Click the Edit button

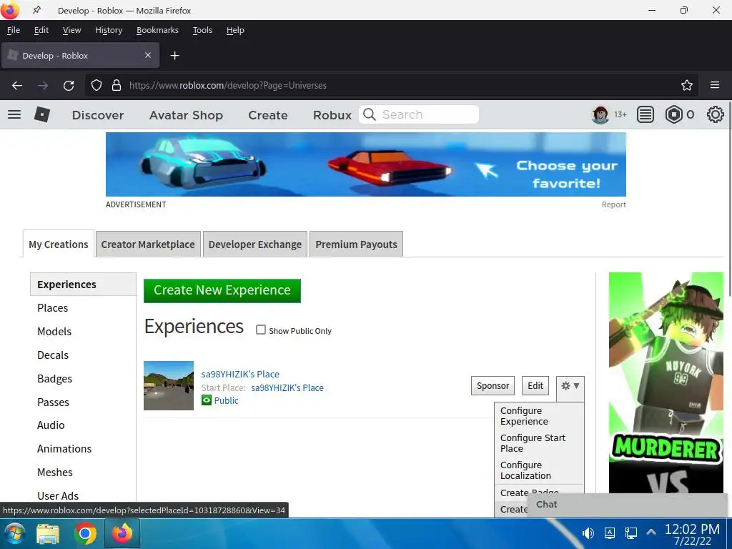point(535,385)
